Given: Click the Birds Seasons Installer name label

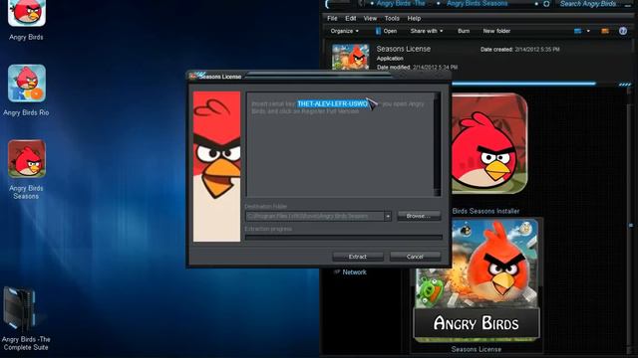Looking at the screenshot, I should click(x=485, y=211).
